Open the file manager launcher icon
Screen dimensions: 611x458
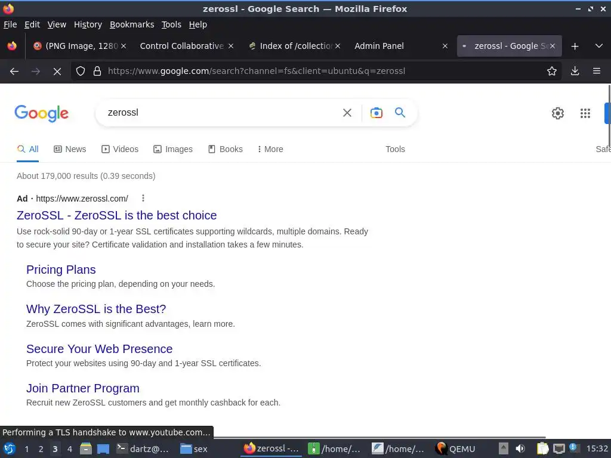pyautogui.click(x=86, y=448)
